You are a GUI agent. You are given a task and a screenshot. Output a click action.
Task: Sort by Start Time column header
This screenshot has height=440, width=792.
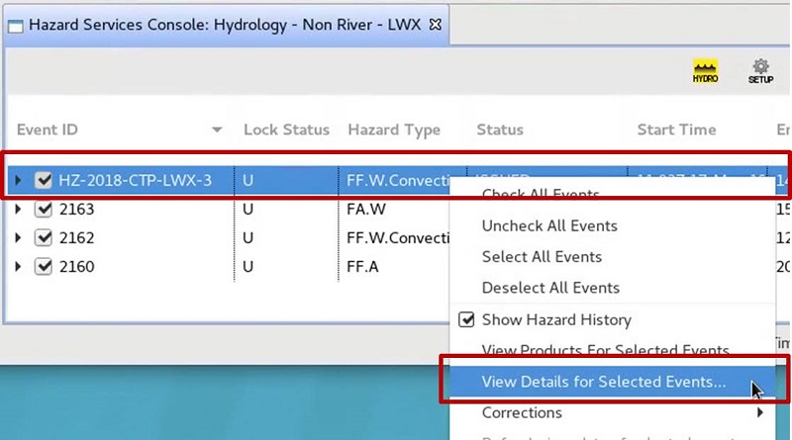pyautogui.click(x=676, y=130)
